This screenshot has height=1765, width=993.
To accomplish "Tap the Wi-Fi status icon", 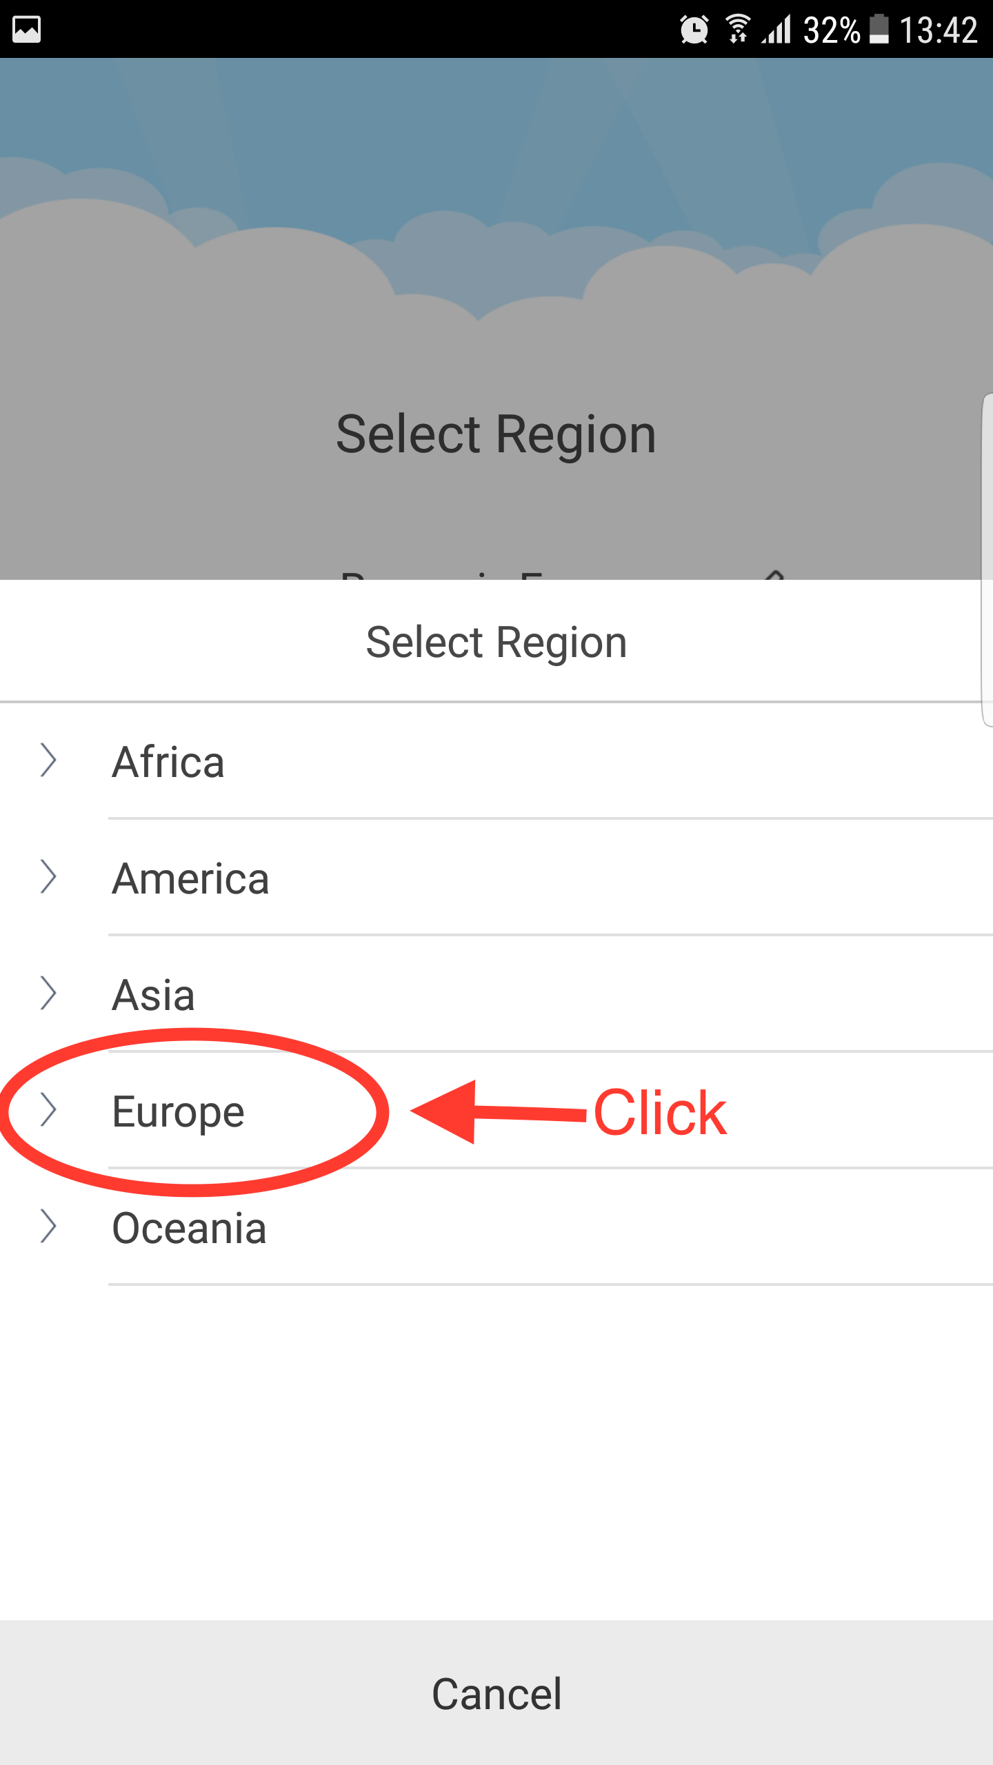I will coord(738,29).
